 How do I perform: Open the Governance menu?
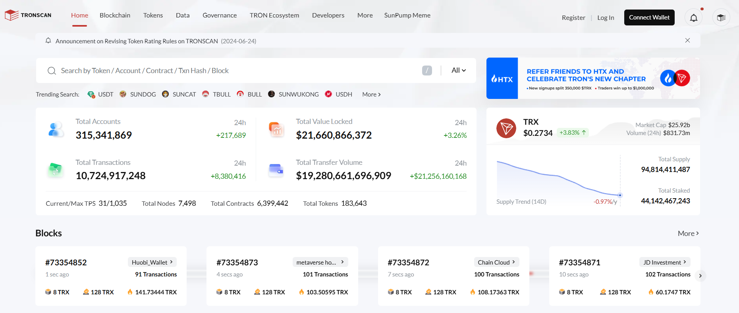click(220, 15)
